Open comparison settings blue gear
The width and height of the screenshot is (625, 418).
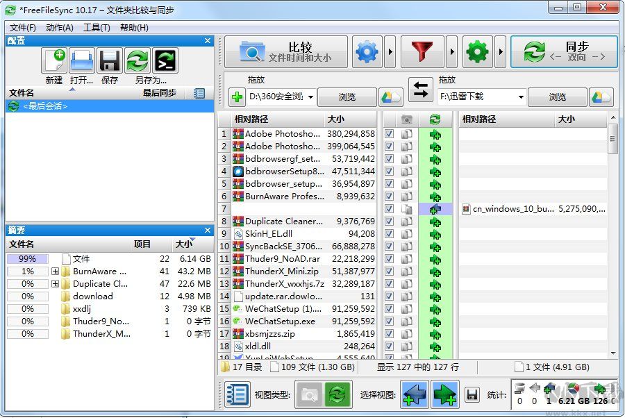tap(367, 52)
